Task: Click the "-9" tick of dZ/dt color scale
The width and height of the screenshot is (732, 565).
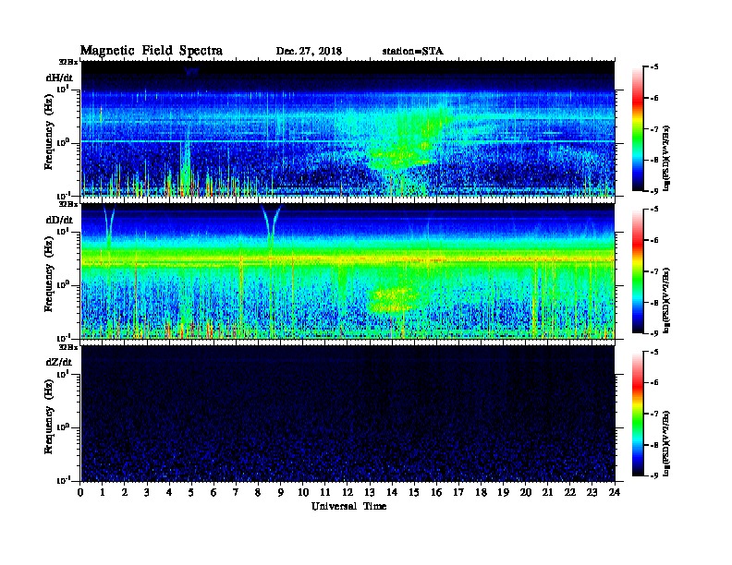Action: pyautogui.click(x=654, y=475)
